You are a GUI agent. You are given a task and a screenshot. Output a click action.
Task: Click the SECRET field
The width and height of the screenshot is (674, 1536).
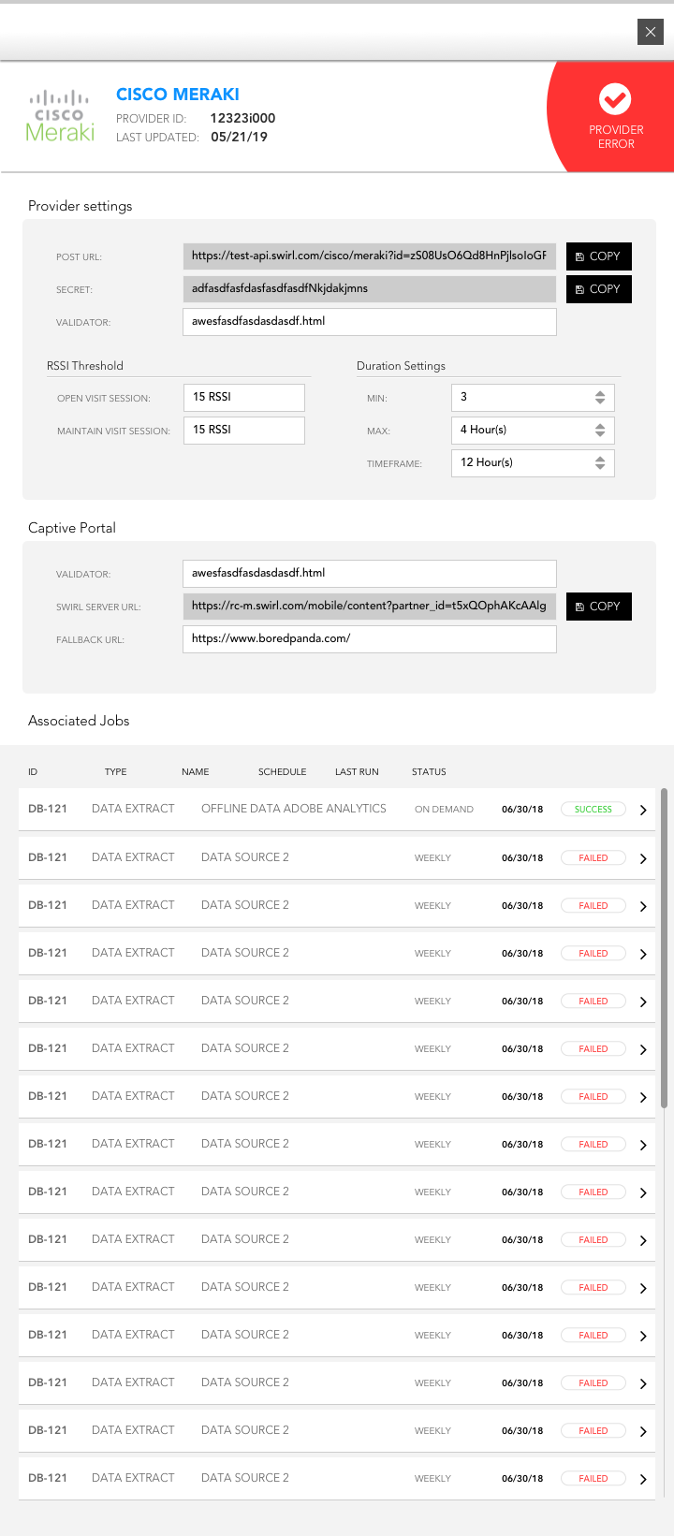[370, 288]
